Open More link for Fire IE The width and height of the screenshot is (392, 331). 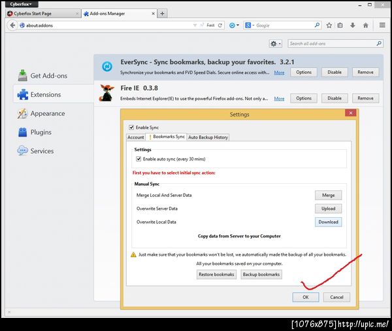[x=279, y=99]
